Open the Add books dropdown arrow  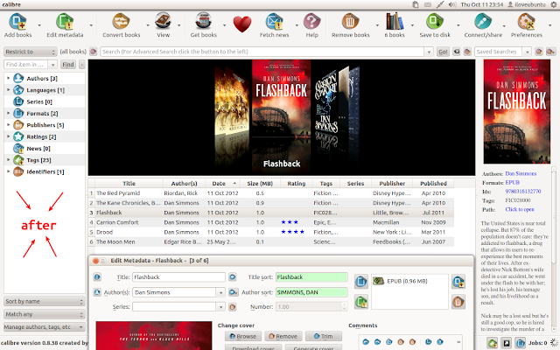(x=39, y=25)
